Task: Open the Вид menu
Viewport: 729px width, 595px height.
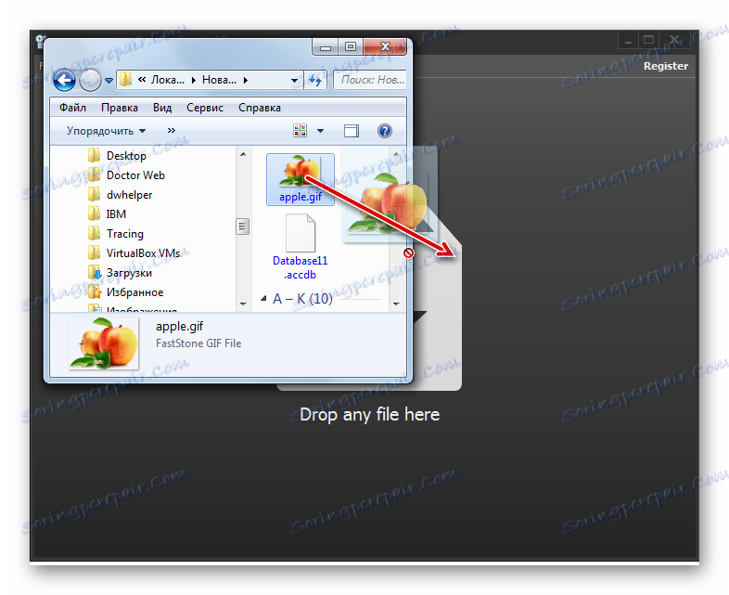Action: 162,108
